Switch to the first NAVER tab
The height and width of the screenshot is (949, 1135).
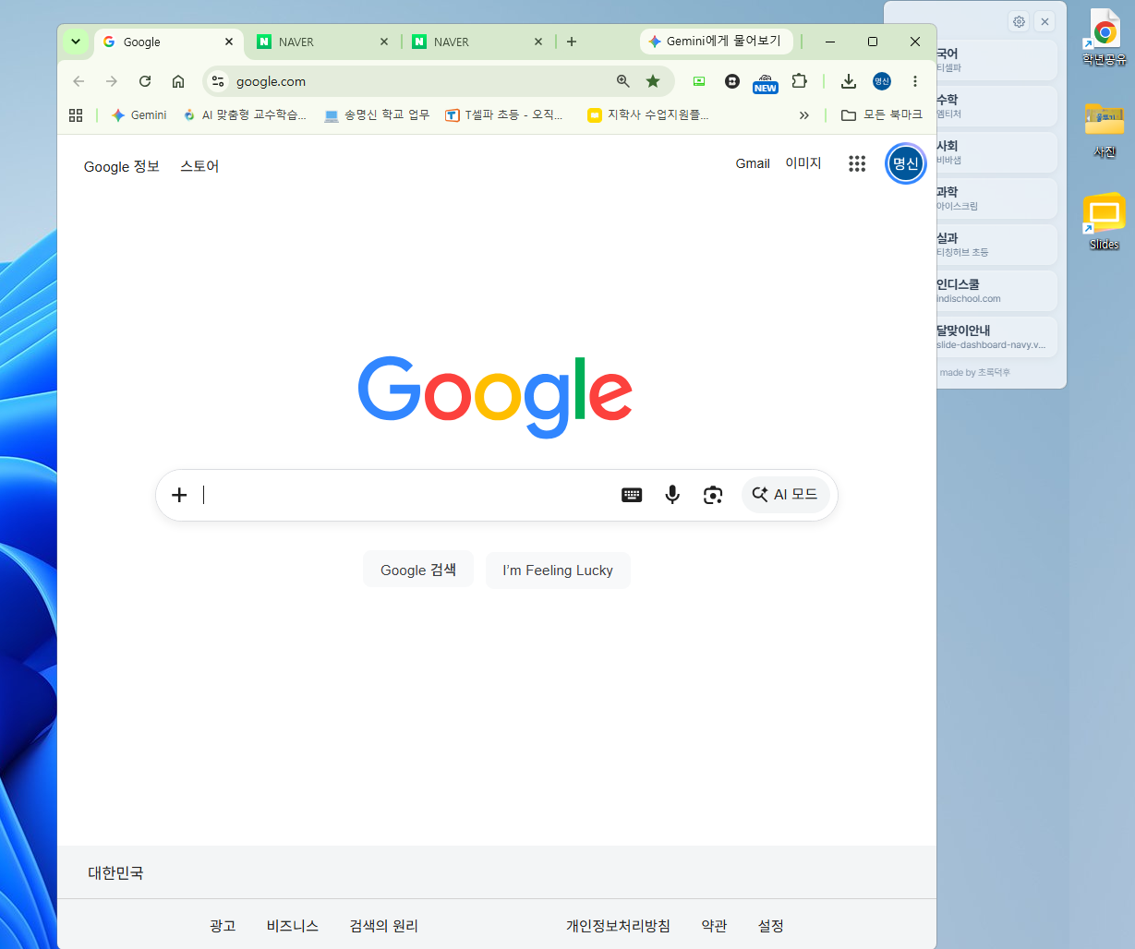323,42
